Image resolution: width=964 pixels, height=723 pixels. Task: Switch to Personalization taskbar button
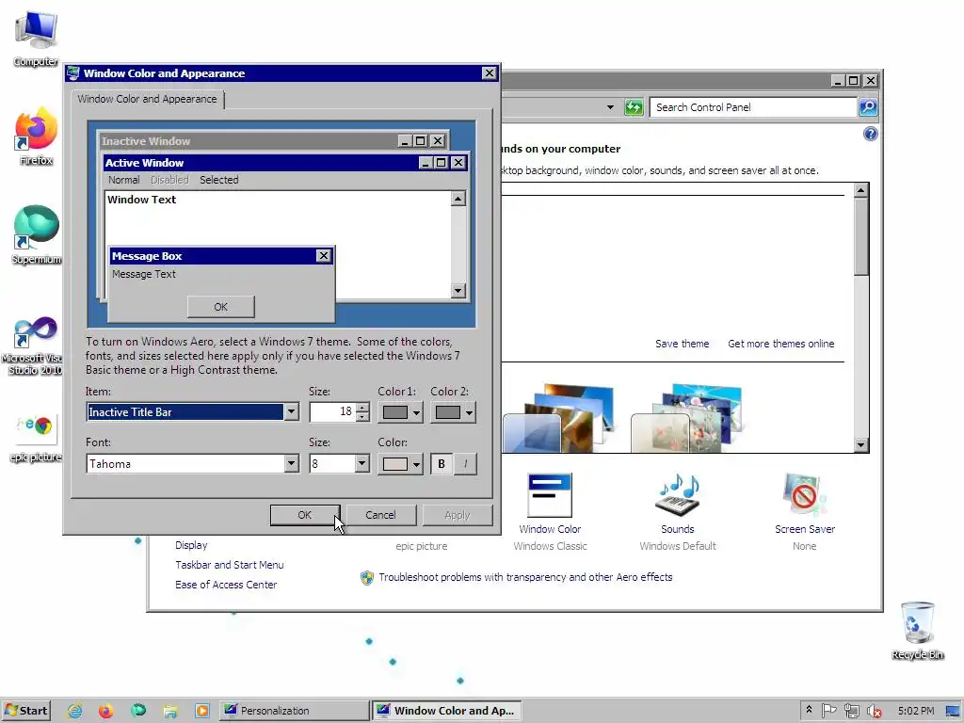click(294, 711)
